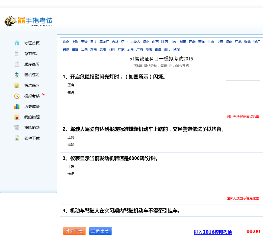
Task: Choose the 上海 region link
Action: point(75,42)
